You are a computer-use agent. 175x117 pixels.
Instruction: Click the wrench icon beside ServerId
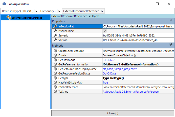[x=55, y=35]
